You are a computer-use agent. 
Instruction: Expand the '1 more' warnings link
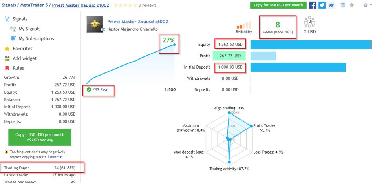[x=54, y=157]
